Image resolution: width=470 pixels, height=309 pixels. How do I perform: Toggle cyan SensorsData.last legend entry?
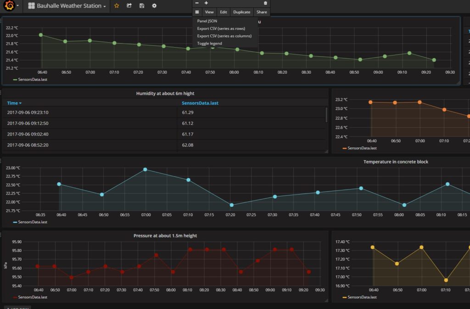[33, 222]
